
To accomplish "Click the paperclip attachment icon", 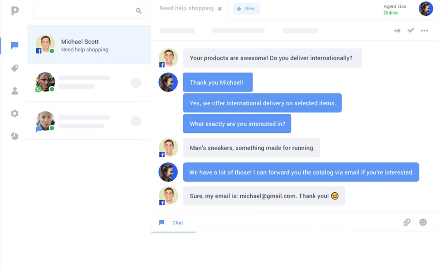I will tap(407, 222).
